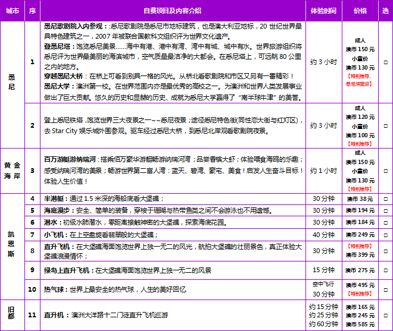
Task: Click the 体验时间 column header
Action: [323, 11]
